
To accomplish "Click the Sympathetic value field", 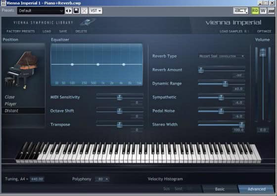I will pos(238,103).
